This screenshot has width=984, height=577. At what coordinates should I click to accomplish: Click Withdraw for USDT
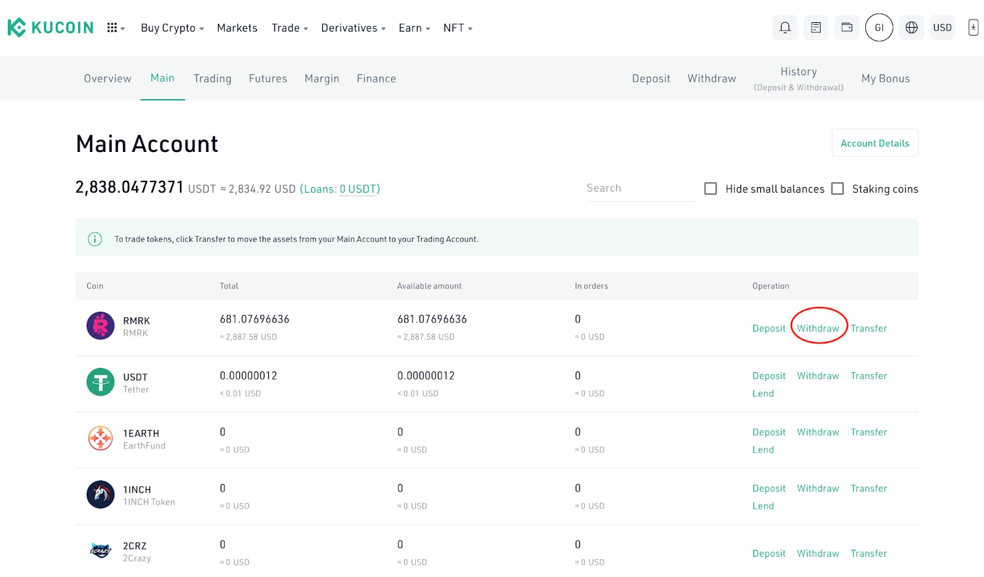pos(818,375)
